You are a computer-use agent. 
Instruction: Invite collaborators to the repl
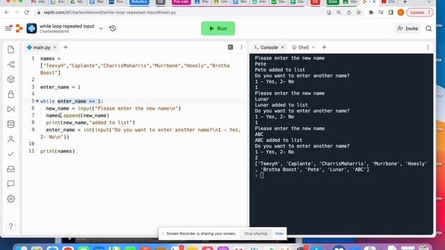click(x=407, y=28)
